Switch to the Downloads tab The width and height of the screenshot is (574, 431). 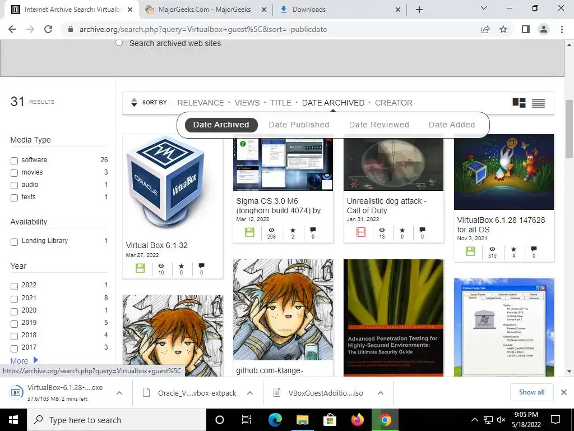tap(309, 10)
